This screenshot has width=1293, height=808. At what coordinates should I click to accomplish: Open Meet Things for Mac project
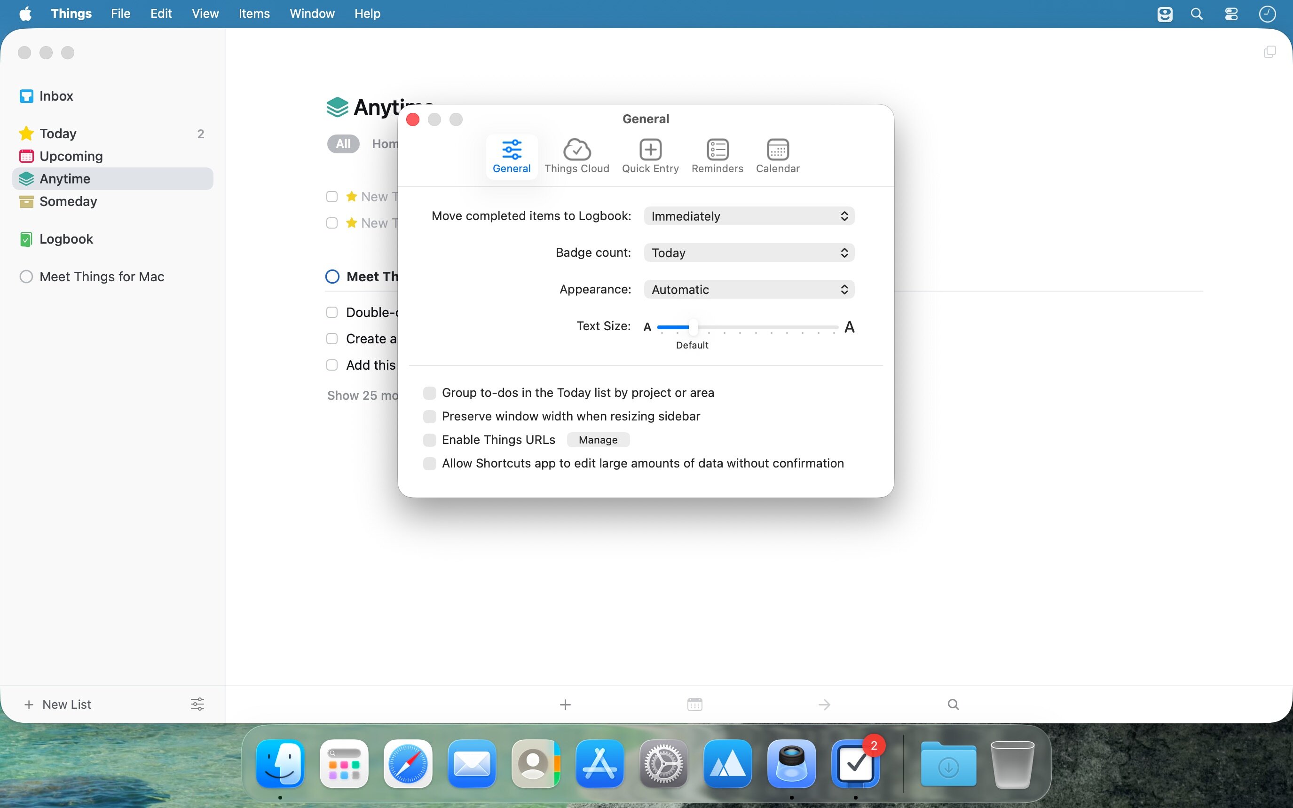coord(112,277)
